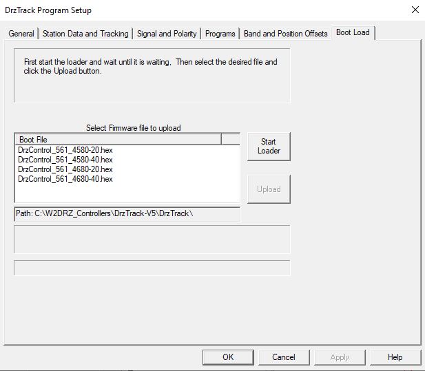Click the Upload button

coord(269,189)
